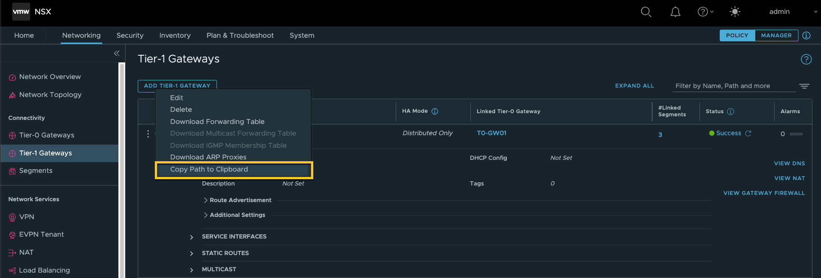Open the Inventory tab
821x278 pixels.
point(175,35)
